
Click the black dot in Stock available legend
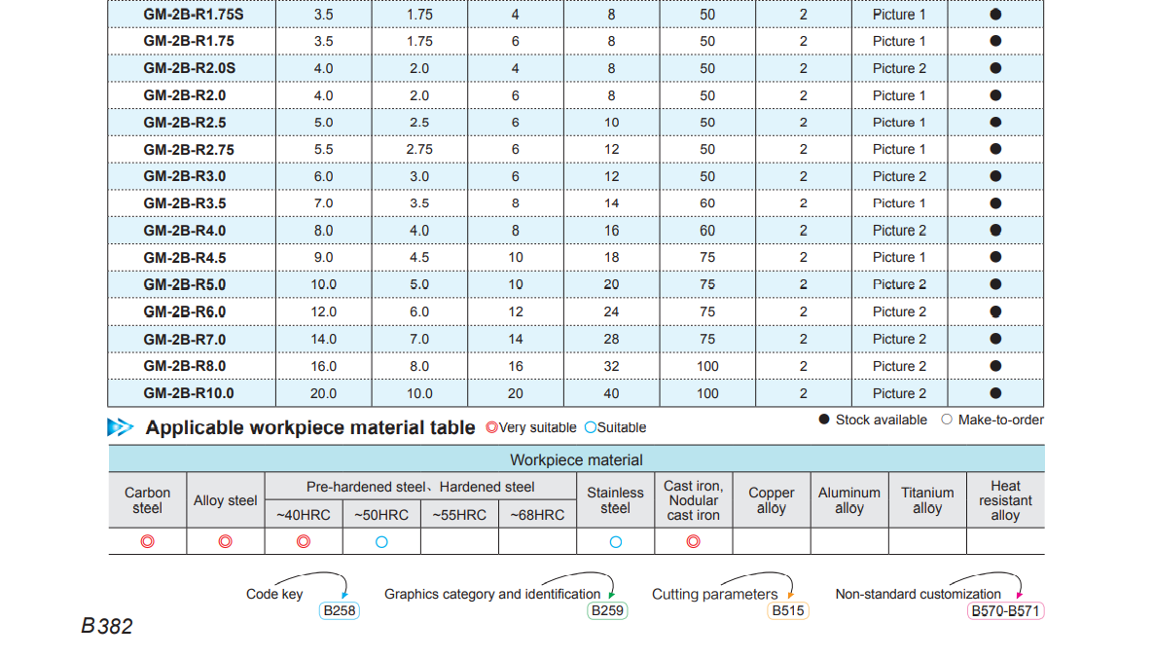click(824, 420)
